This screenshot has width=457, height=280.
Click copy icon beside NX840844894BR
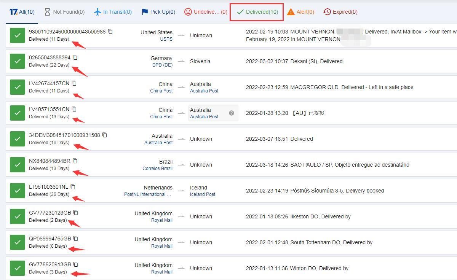click(x=75, y=161)
